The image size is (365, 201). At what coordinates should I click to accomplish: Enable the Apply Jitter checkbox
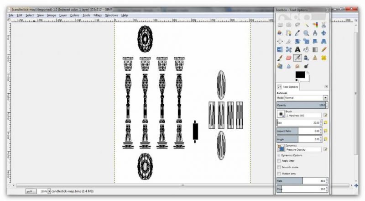(279, 161)
